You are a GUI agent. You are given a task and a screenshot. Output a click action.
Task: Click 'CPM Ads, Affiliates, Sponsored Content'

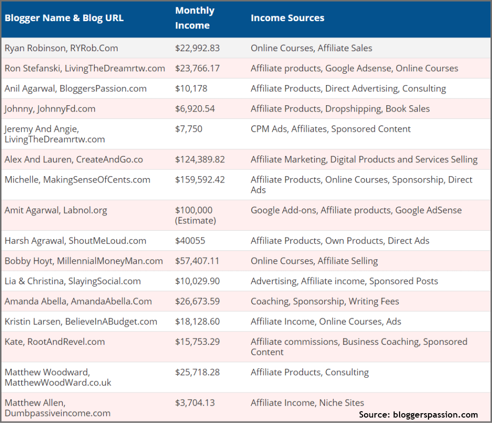[331, 129]
